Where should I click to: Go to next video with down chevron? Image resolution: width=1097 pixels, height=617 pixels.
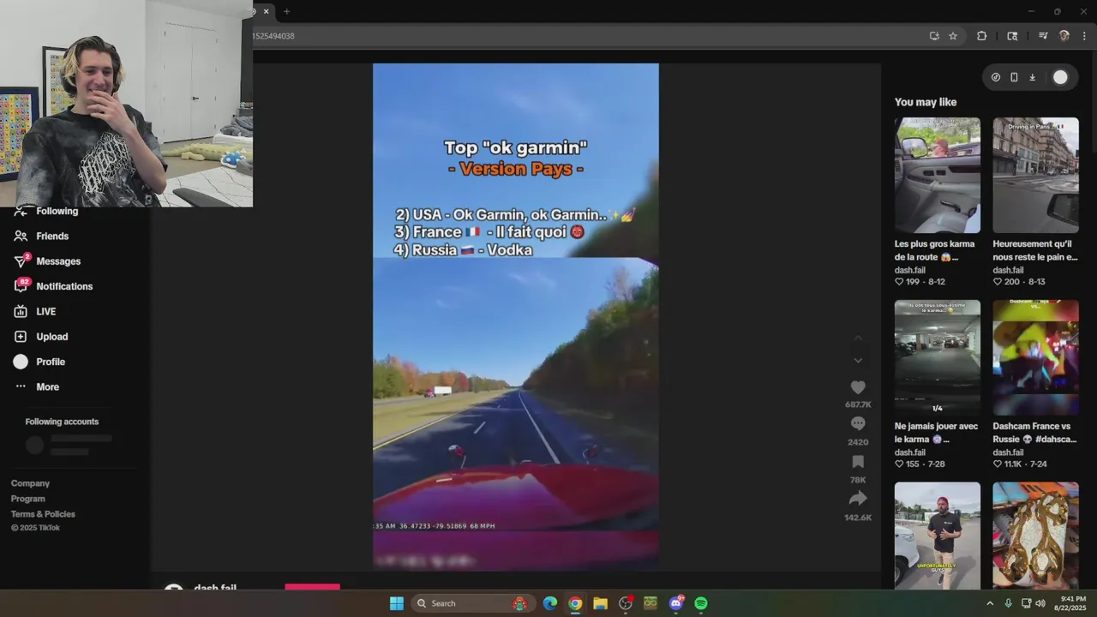(858, 361)
